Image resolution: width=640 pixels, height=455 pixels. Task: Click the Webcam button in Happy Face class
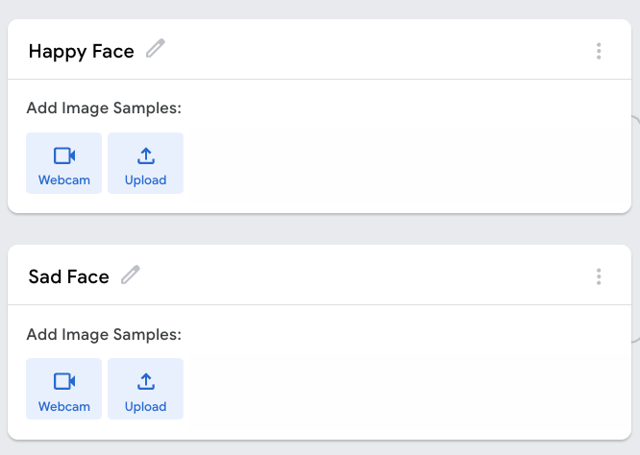pyautogui.click(x=63, y=163)
